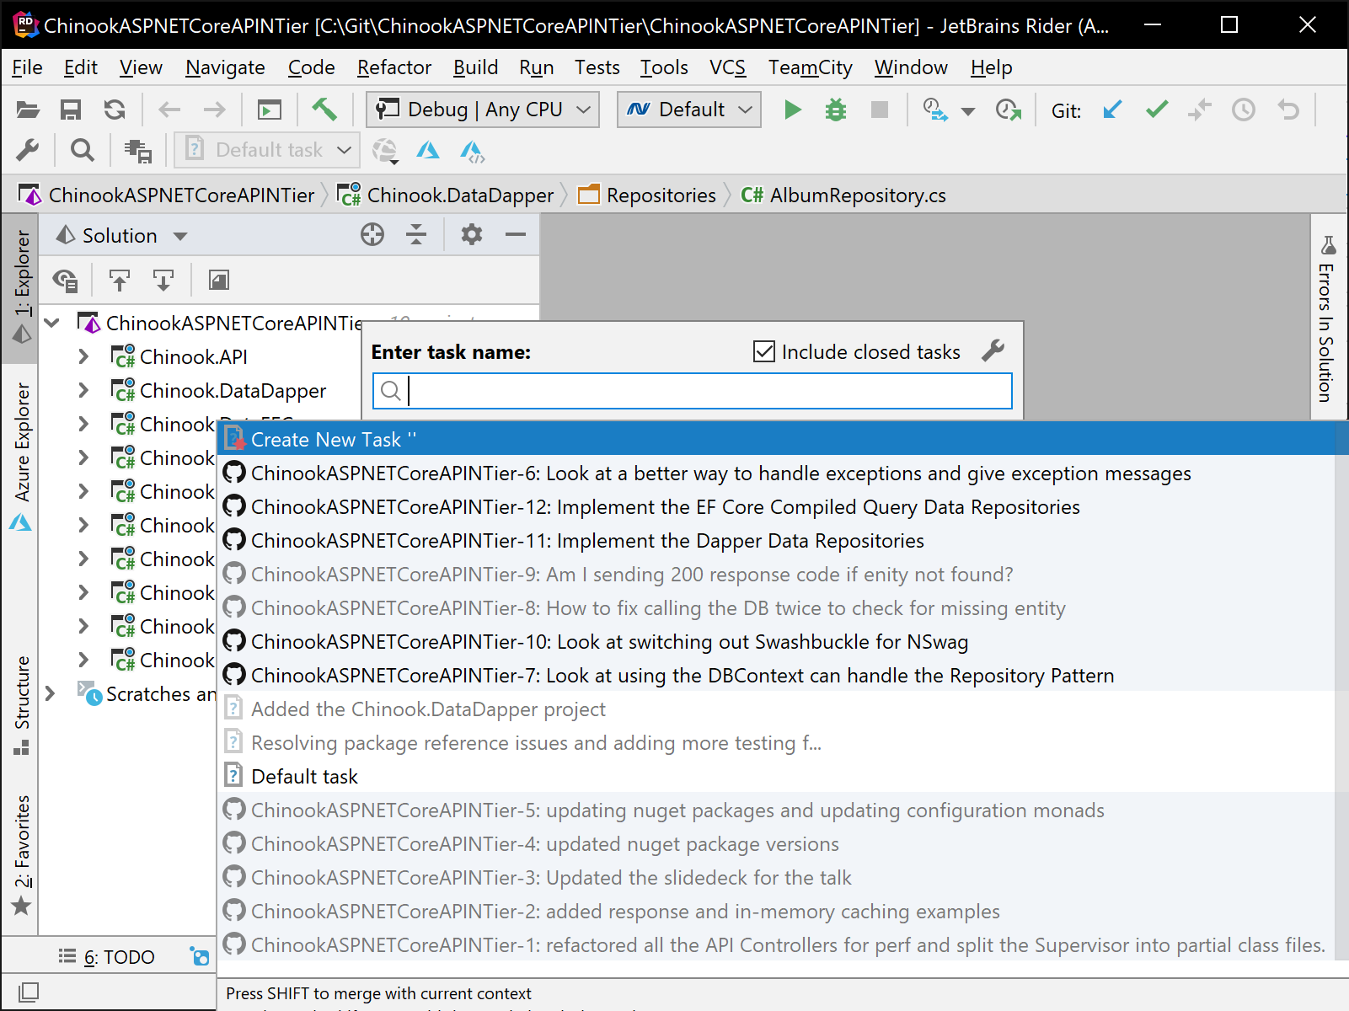Viewport: 1349px width, 1011px height.
Task: Click the AlbumRepository.cs breadcrumb
Action: [843, 195]
